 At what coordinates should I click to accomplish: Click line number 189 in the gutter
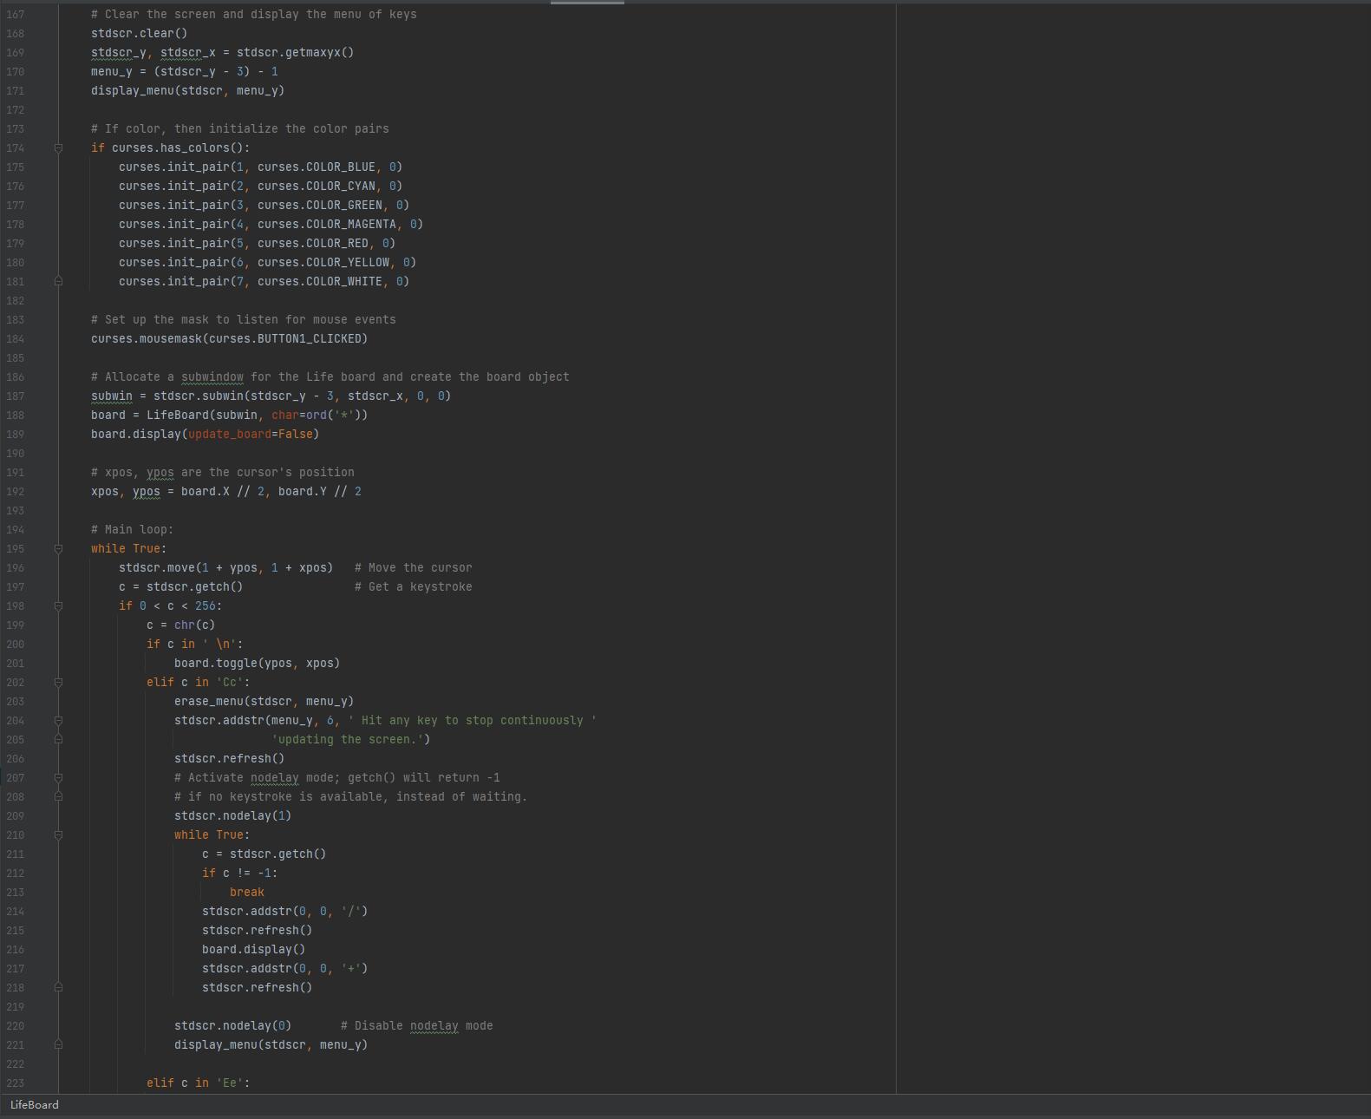click(16, 435)
